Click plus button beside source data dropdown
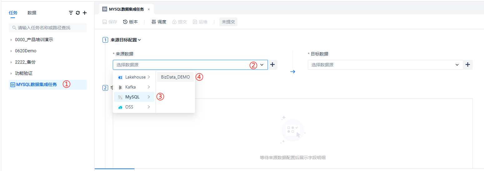This screenshot has height=171, width=484. point(272,64)
